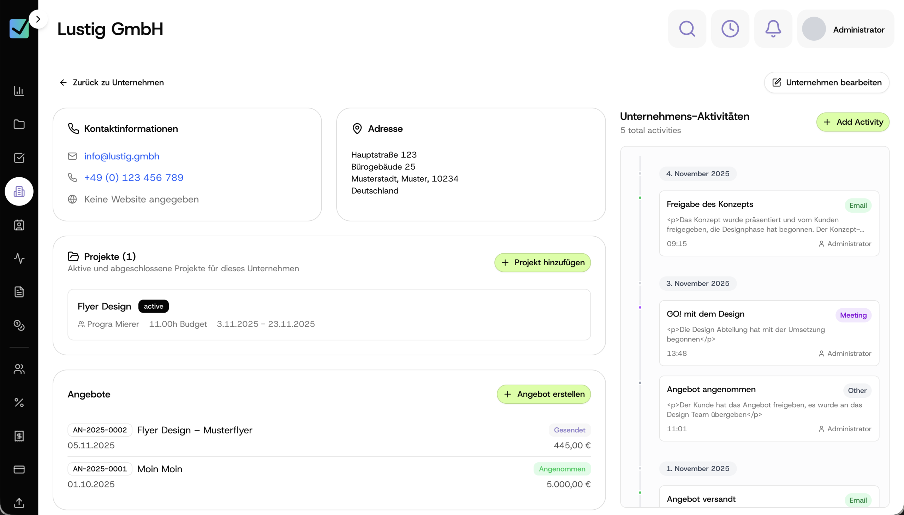Open projects folder sidebar icon

[19, 124]
